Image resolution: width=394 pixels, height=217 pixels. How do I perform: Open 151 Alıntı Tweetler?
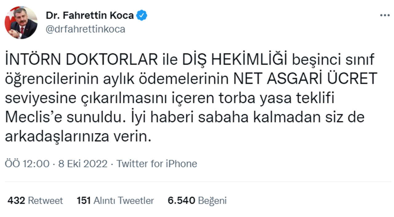click(x=115, y=200)
